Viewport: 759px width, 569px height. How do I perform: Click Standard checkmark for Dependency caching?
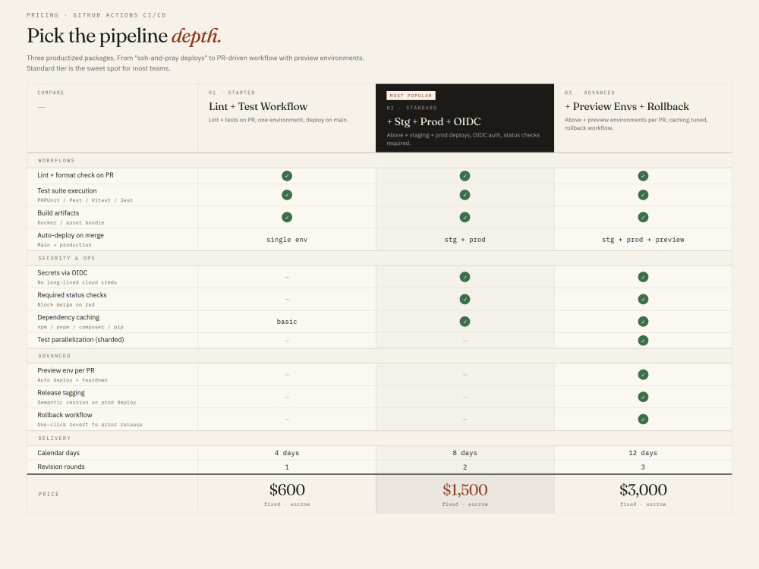tap(465, 321)
